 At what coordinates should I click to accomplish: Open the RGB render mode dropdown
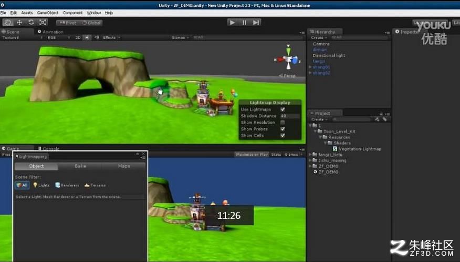59,38
